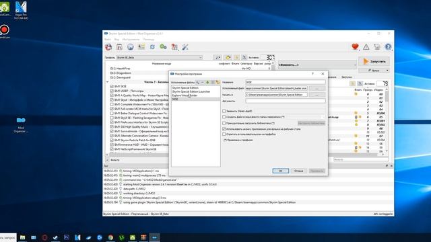Open the warning triangle Notifications icon
Screen dimensions: 431x242
[366, 47]
